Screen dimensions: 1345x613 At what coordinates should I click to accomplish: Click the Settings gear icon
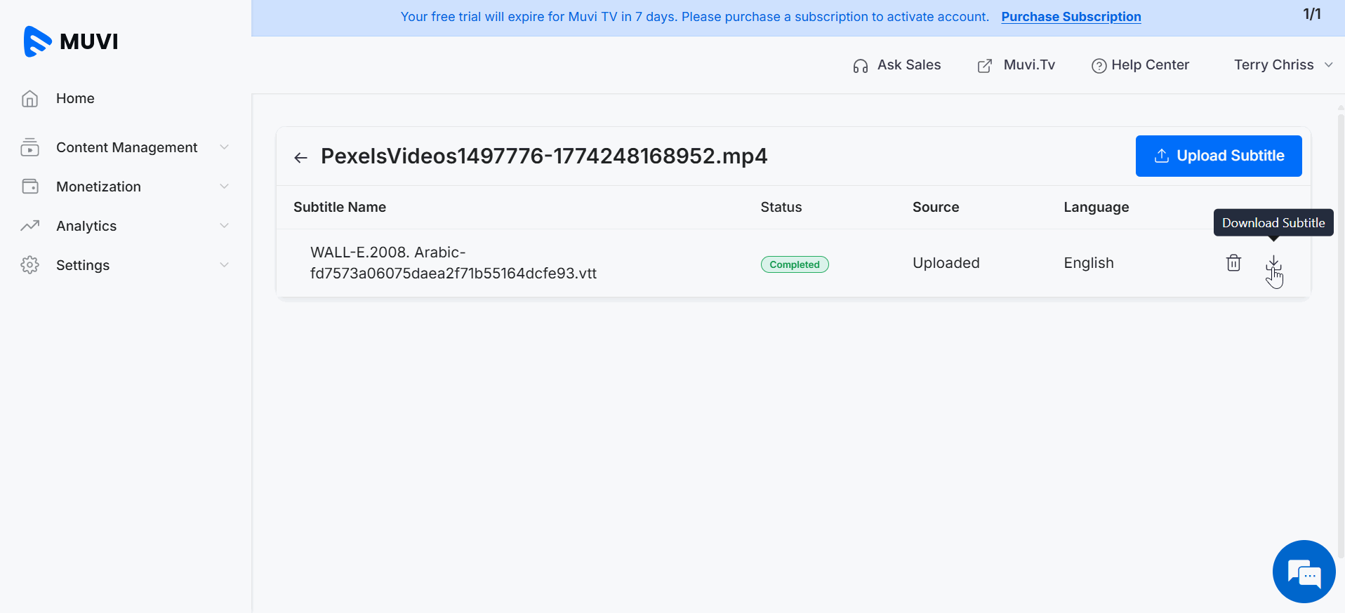[30, 265]
